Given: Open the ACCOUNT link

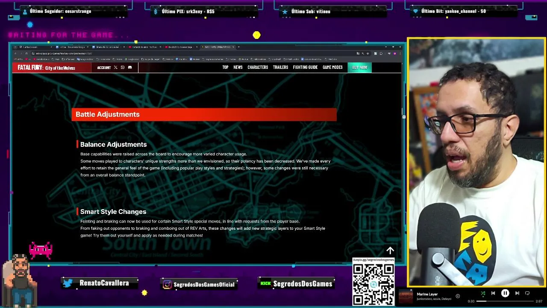Looking at the screenshot, I should pos(104,68).
